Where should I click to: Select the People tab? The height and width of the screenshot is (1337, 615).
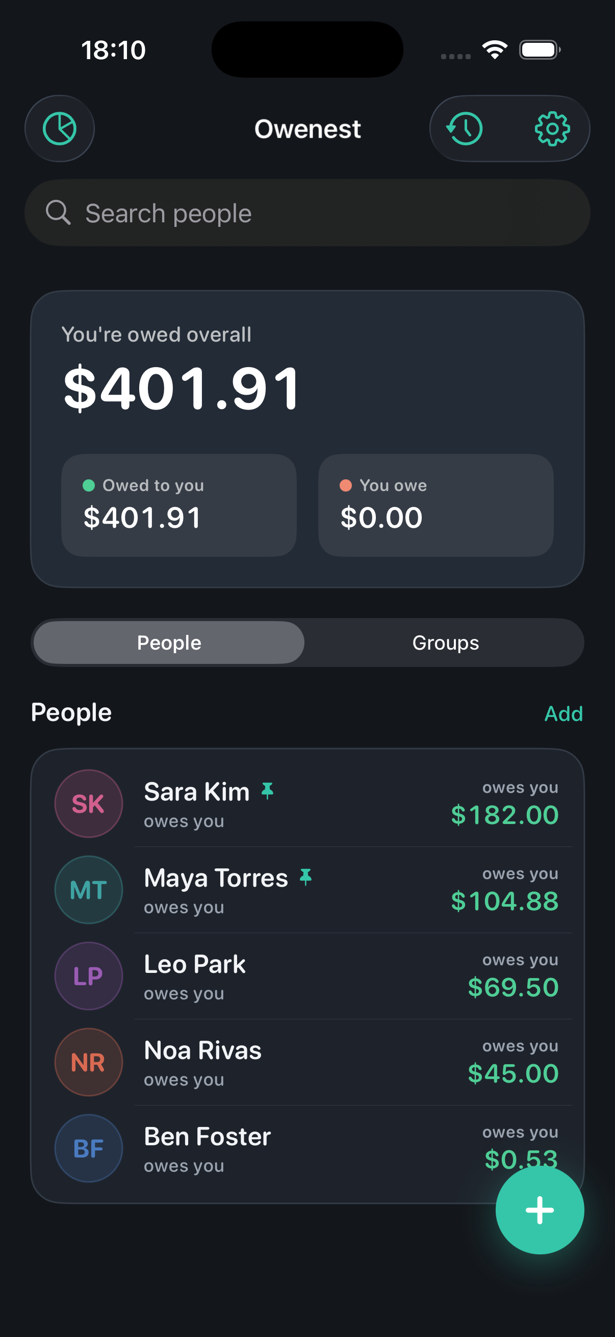[x=169, y=642]
